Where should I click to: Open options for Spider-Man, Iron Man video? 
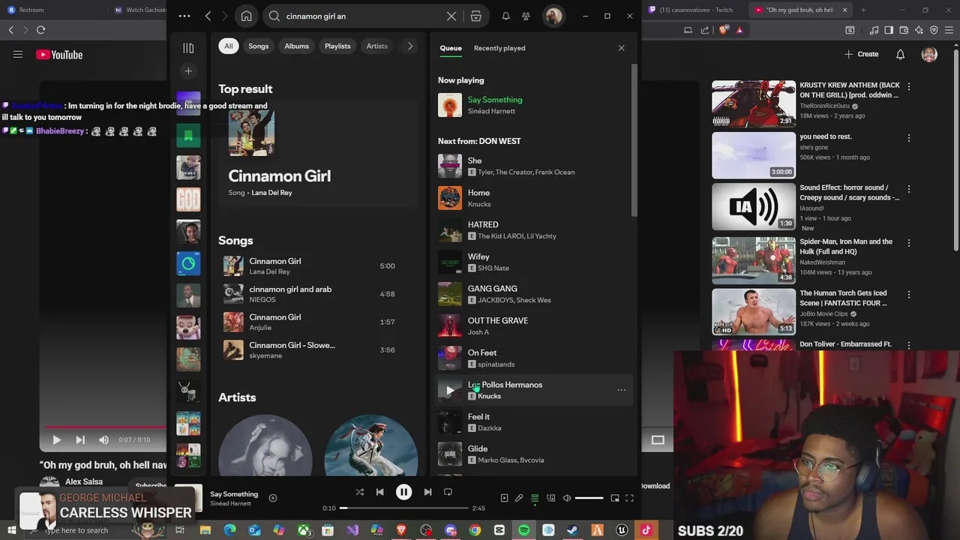click(x=909, y=243)
